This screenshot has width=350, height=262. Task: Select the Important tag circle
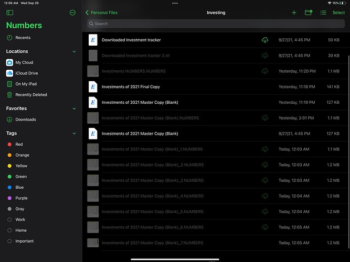point(9,241)
